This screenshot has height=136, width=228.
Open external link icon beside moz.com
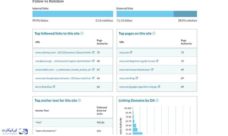point(131,52)
